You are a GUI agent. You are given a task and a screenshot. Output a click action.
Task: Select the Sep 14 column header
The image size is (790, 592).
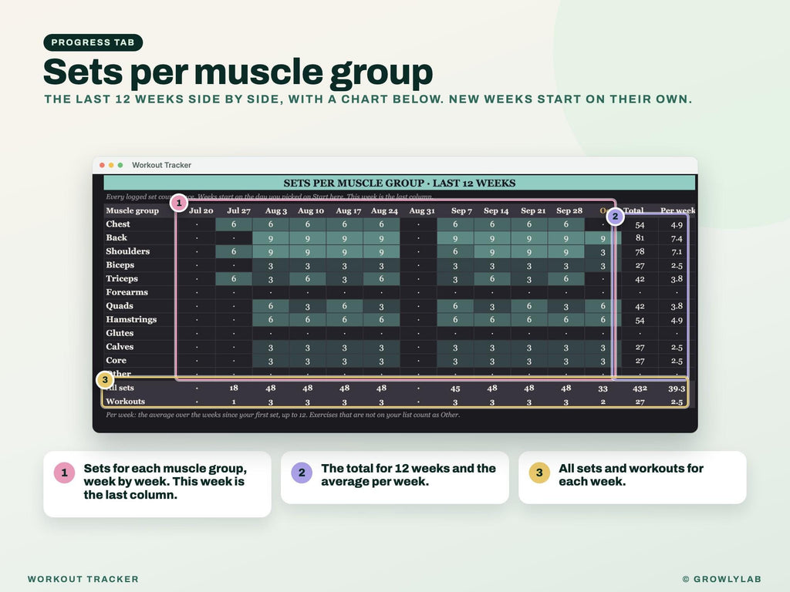[496, 210]
